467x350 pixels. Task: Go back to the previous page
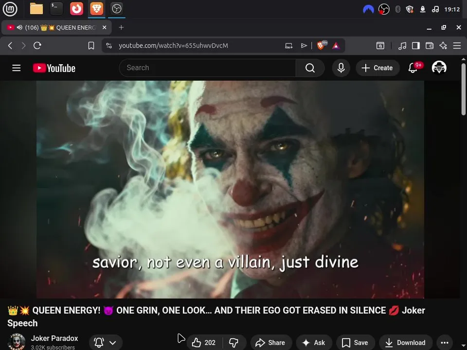pos(10,46)
